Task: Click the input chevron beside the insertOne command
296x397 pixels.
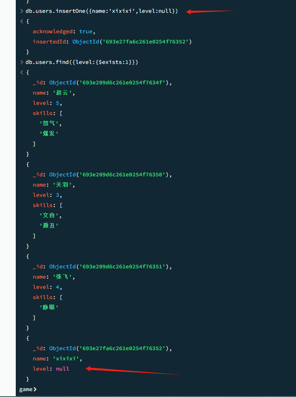Action: tap(22, 11)
